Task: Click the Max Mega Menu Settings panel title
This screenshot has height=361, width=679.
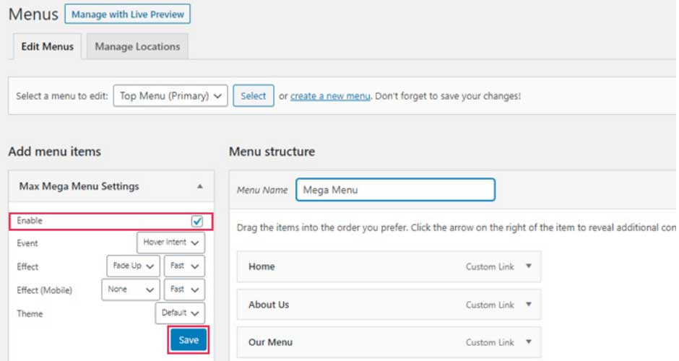Action: pyautogui.click(x=79, y=186)
